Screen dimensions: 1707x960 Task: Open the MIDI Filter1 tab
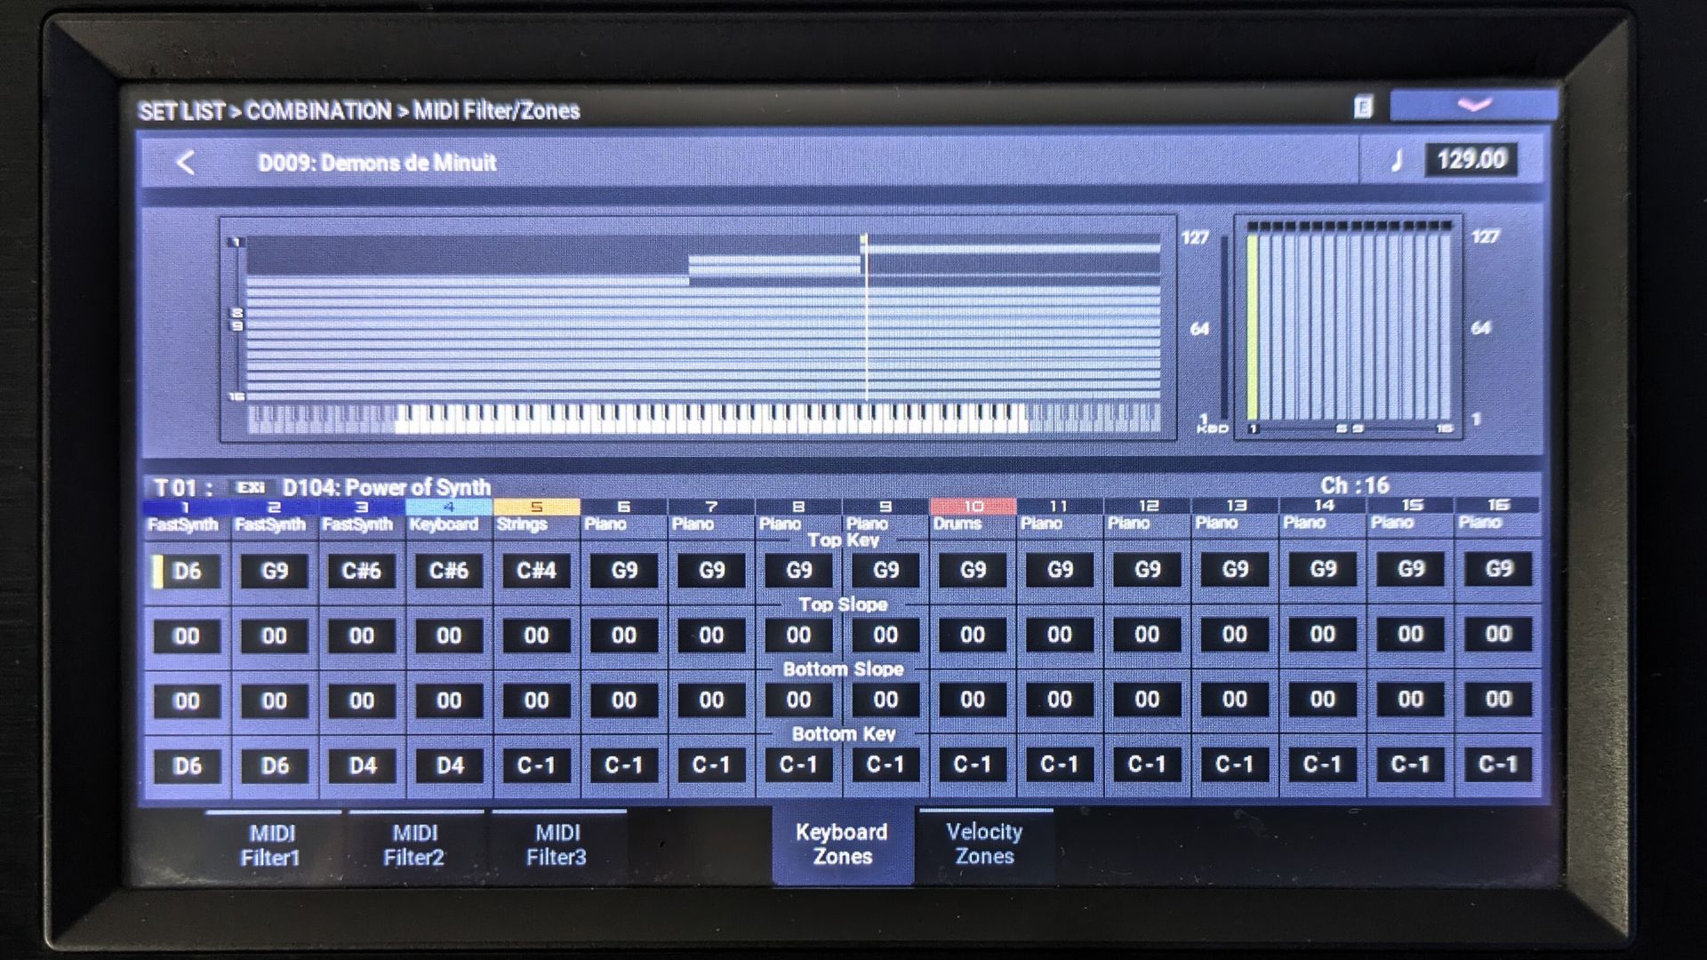[271, 844]
